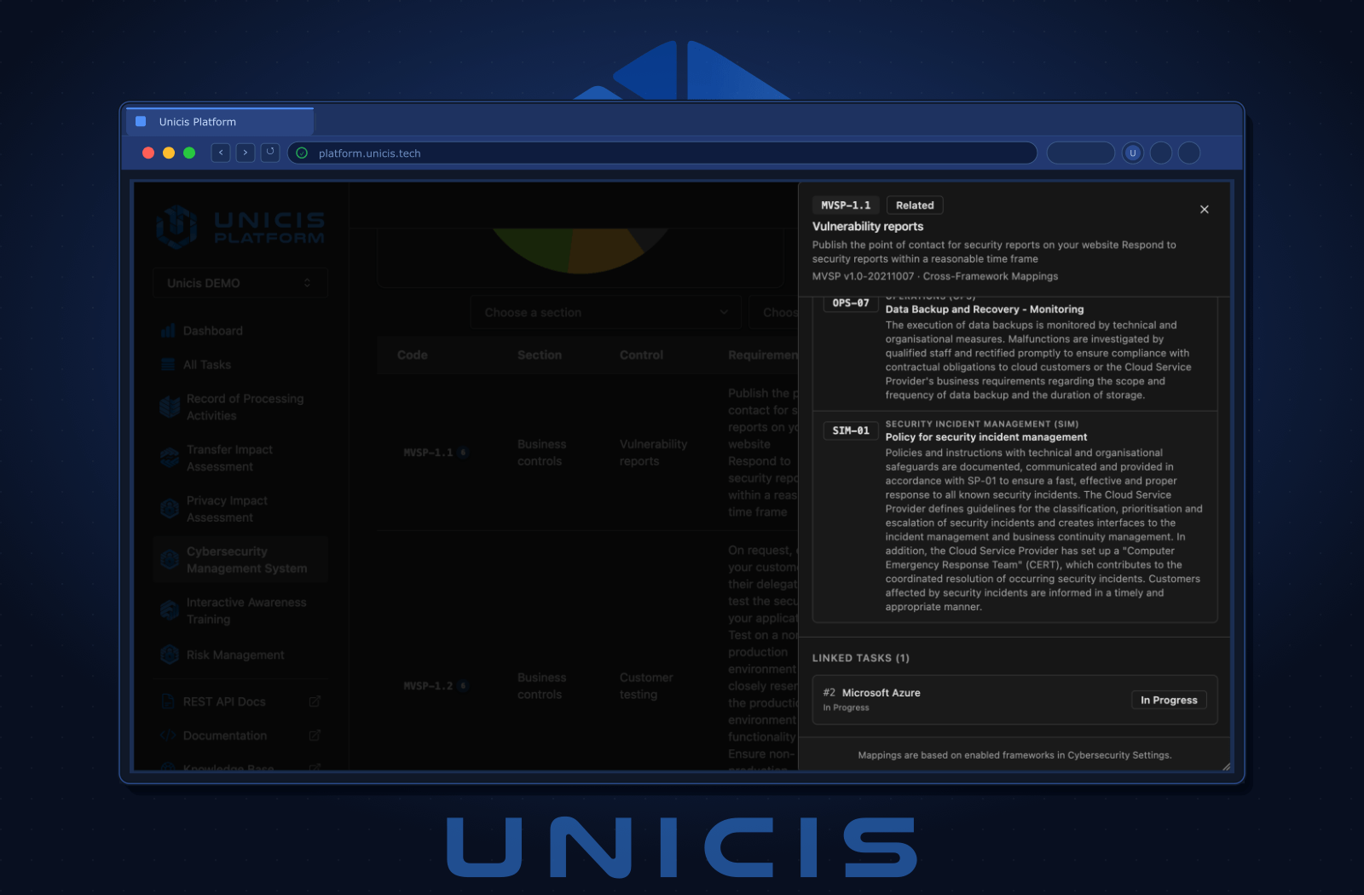Click the U profile avatar in the browser toolbar
1364x895 pixels.
pos(1132,153)
